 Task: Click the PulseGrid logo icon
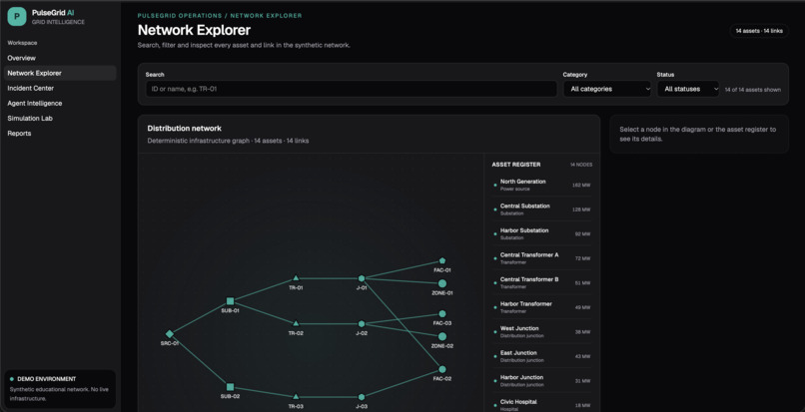[x=16, y=16]
